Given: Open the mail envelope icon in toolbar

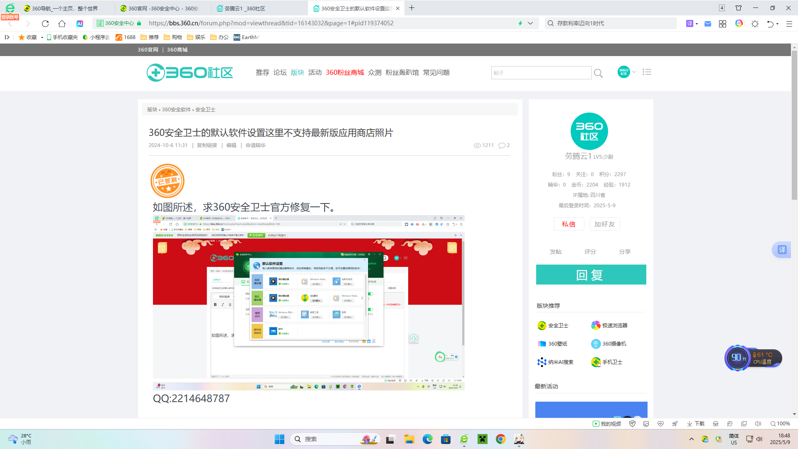Looking at the screenshot, I should point(708,24).
